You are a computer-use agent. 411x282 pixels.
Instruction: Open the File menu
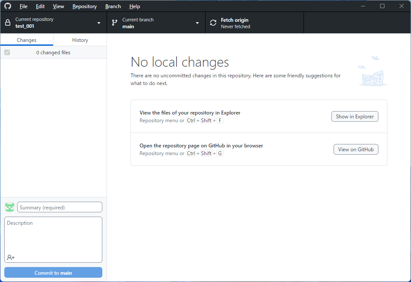(23, 6)
